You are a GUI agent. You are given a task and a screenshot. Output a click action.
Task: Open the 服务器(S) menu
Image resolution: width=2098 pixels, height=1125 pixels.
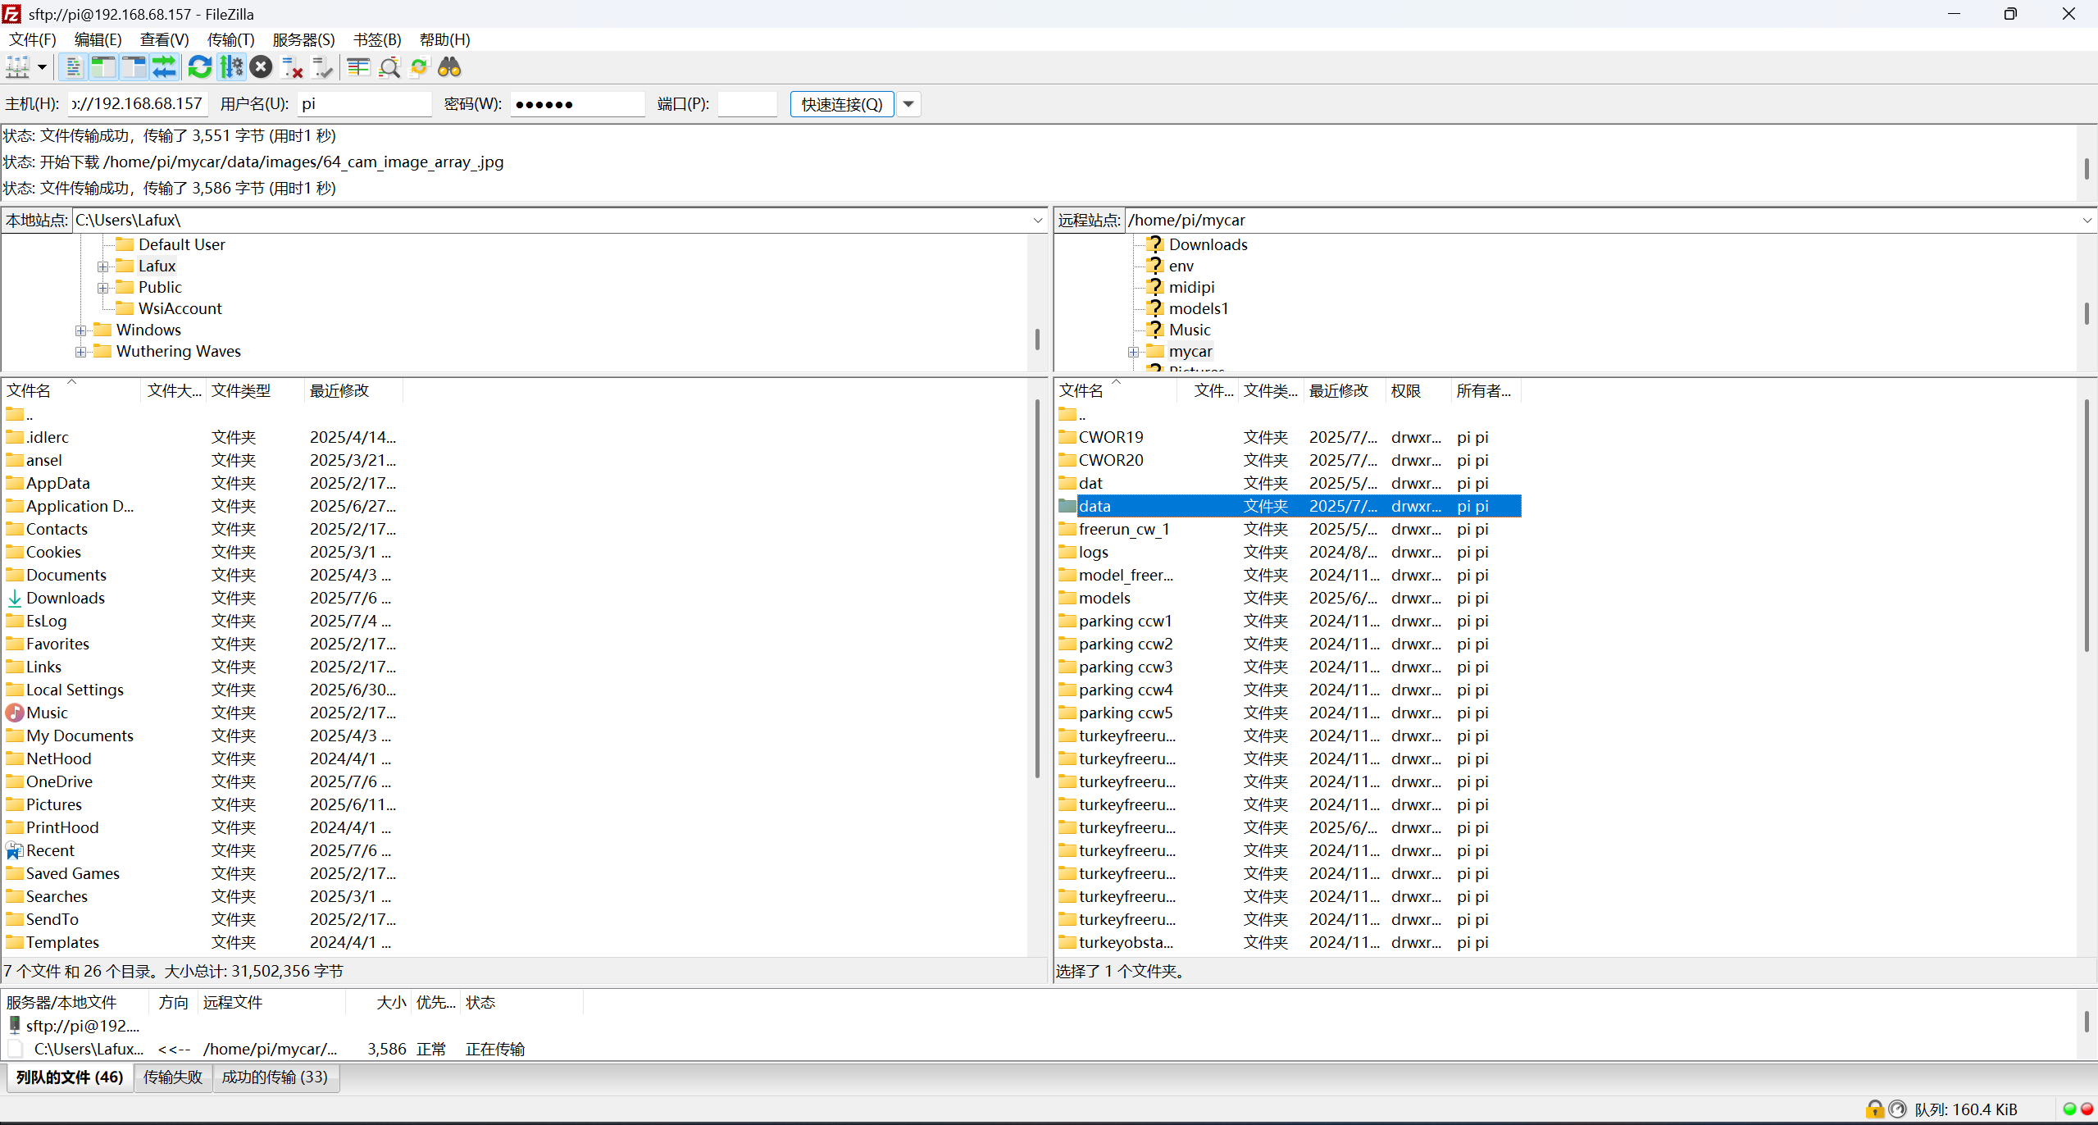(x=303, y=39)
